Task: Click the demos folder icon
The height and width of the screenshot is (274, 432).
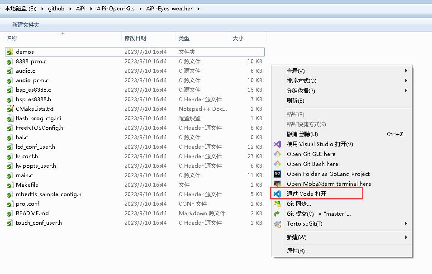Action: click(10, 52)
